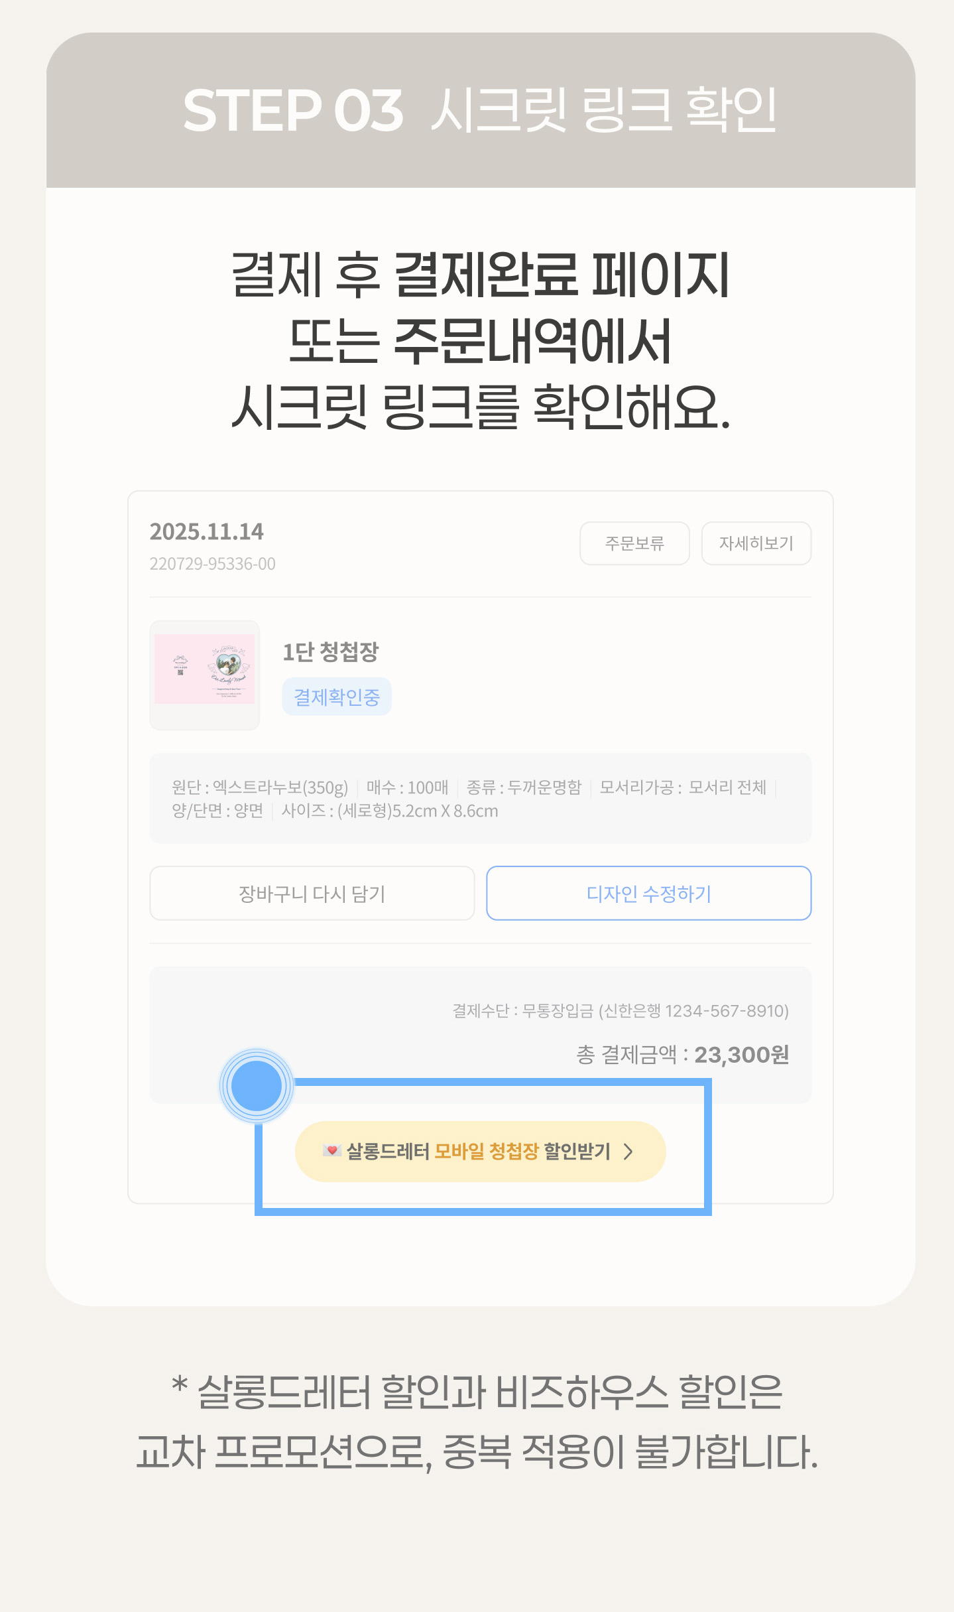Image resolution: width=954 pixels, height=1612 pixels.
Task: Click the 결제완료 페이지 headline text
Action: click(480, 275)
